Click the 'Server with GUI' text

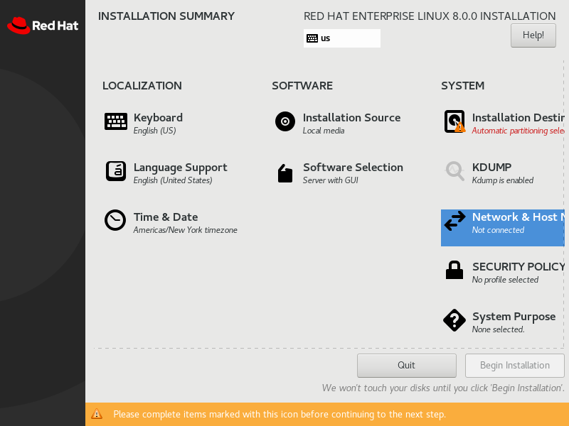tap(330, 180)
